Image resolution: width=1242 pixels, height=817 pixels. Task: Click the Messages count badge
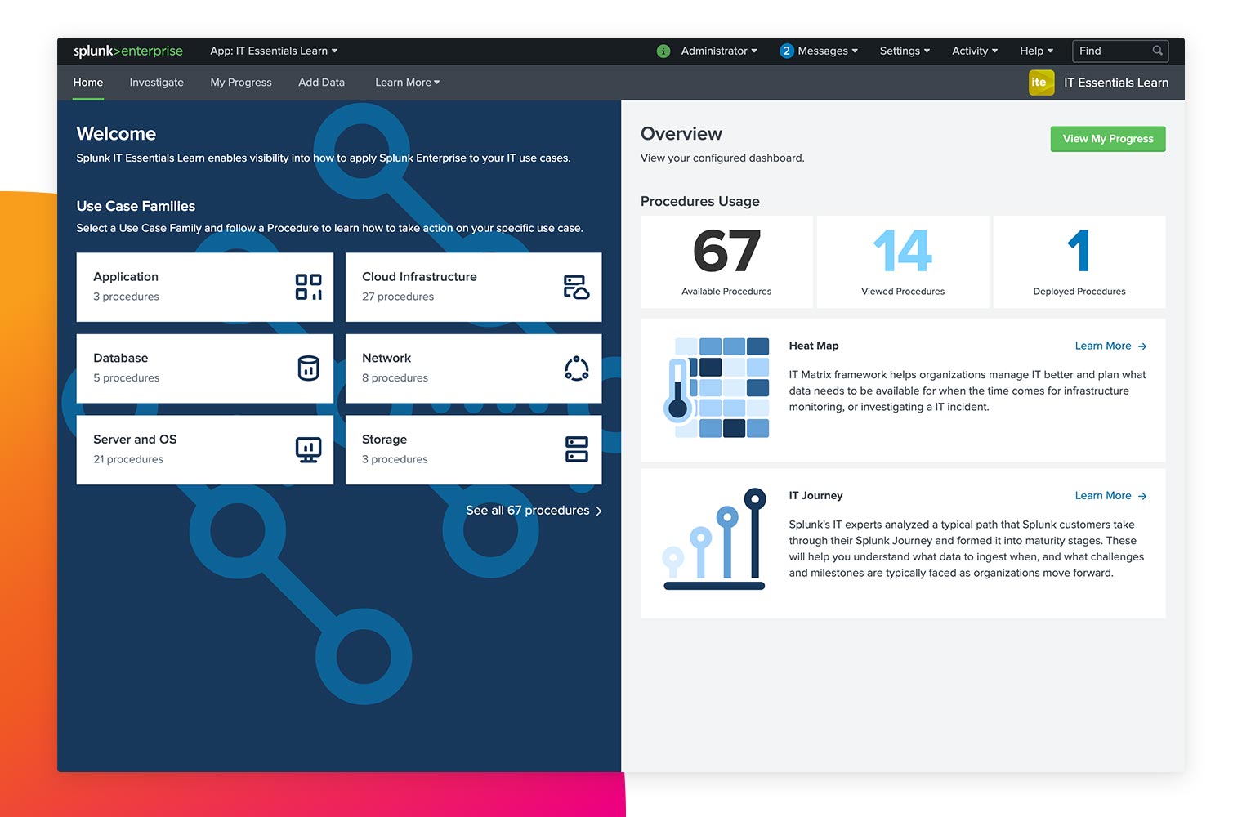pyautogui.click(x=787, y=51)
